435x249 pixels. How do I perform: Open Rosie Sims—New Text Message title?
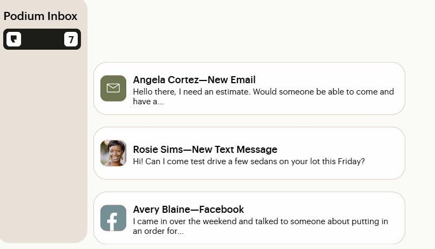point(205,149)
